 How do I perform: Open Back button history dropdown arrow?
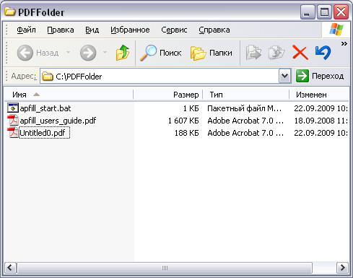69,52
